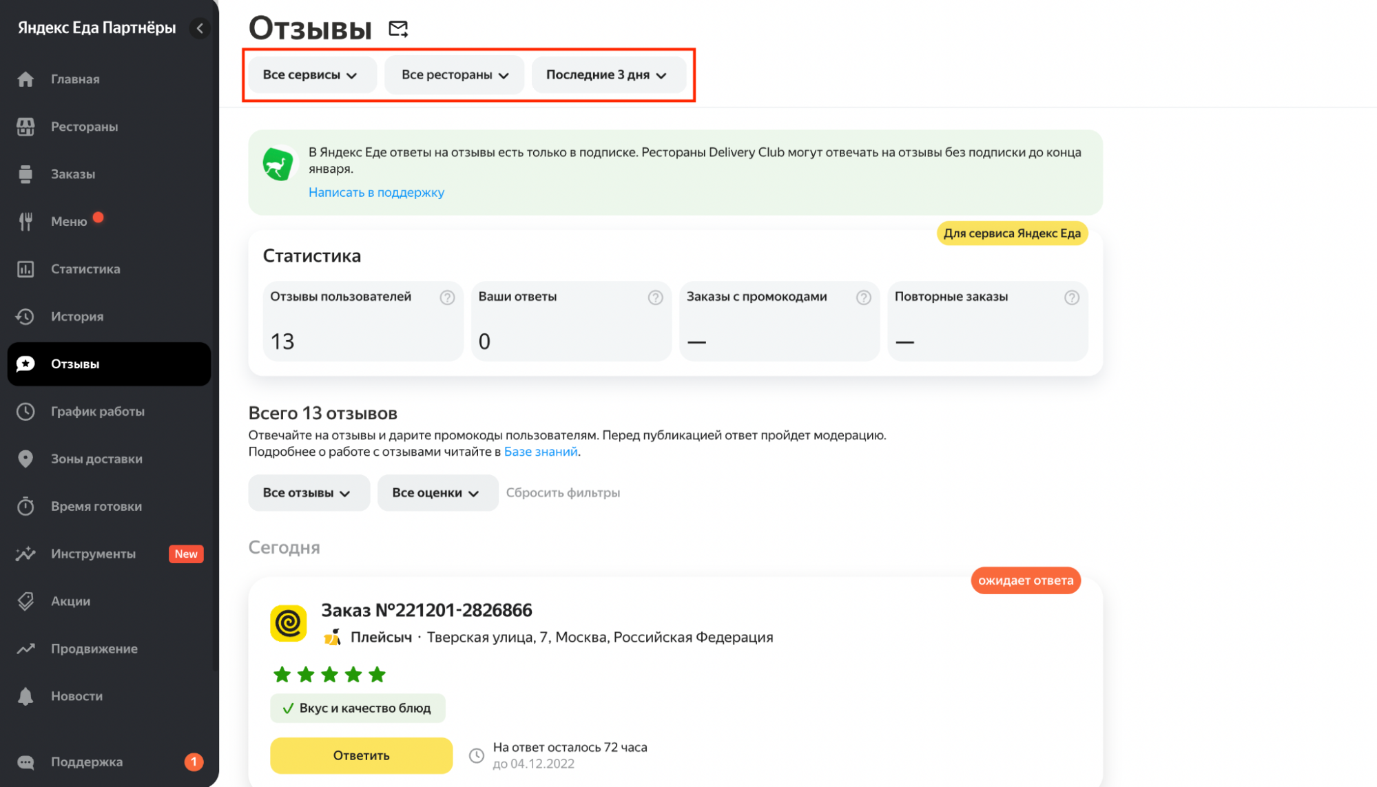Click the fork and knife Меню icon
Image resolution: width=1377 pixels, height=787 pixels.
pyautogui.click(x=25, y=222)
